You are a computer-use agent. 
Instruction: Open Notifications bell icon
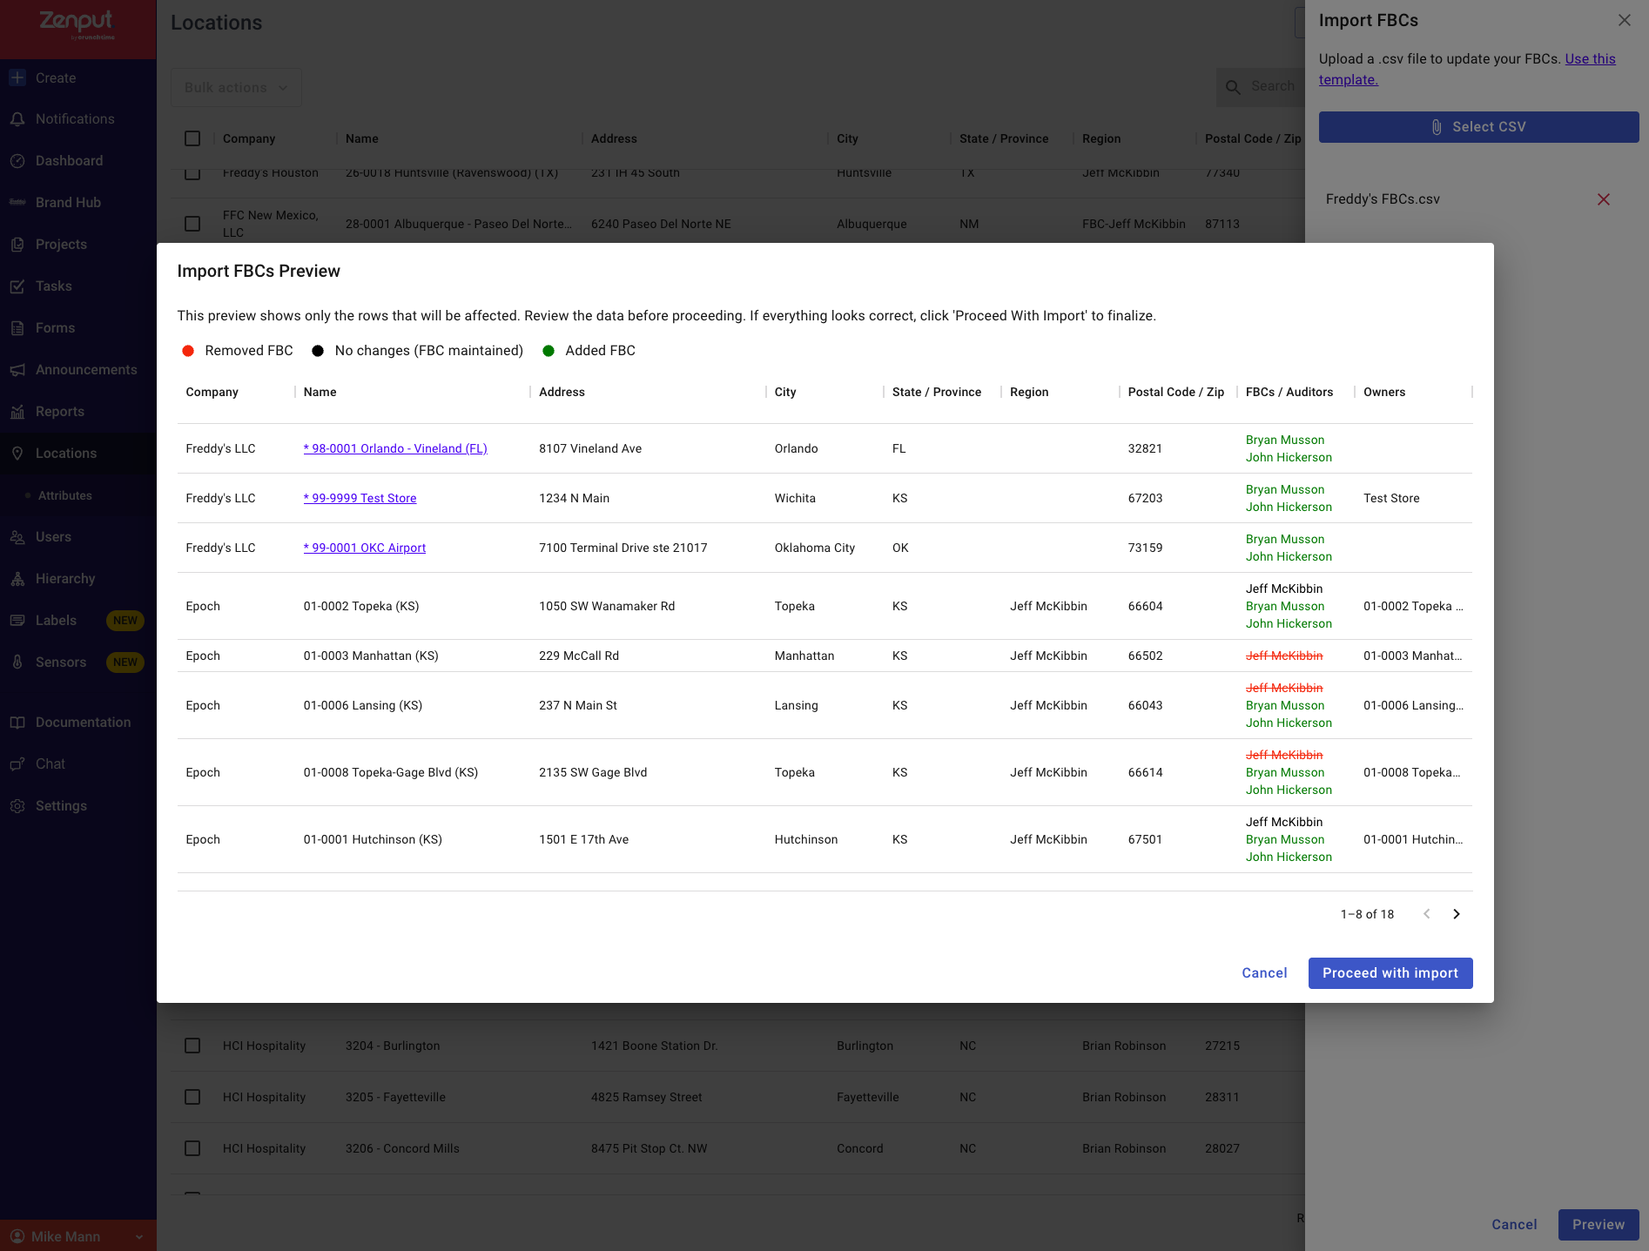pos(17,119)
